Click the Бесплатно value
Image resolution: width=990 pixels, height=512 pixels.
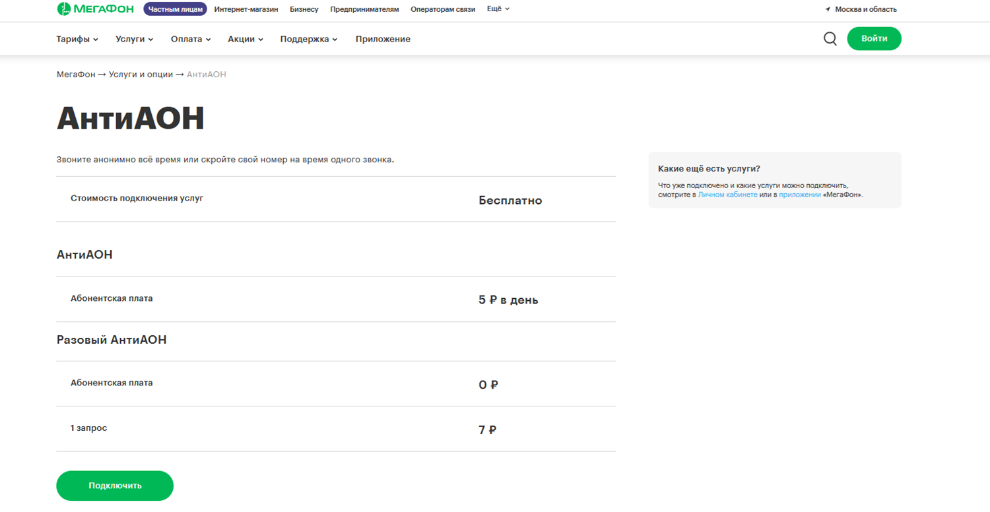pyautogui.click(x=510, y=201)
